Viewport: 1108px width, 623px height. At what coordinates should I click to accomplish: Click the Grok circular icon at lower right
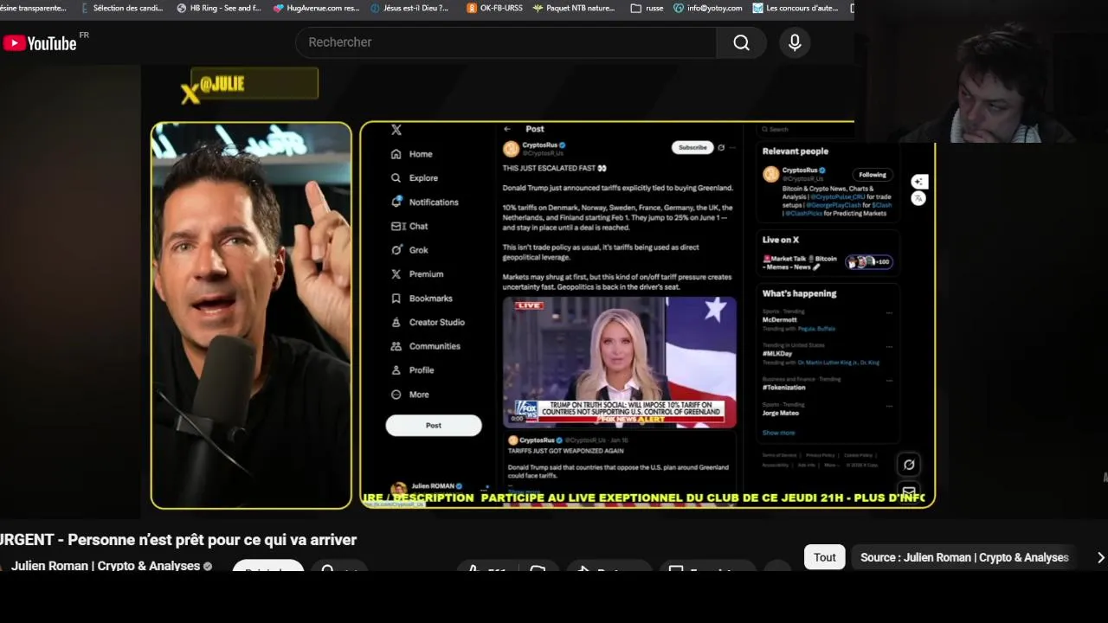[x=909, y=465]
